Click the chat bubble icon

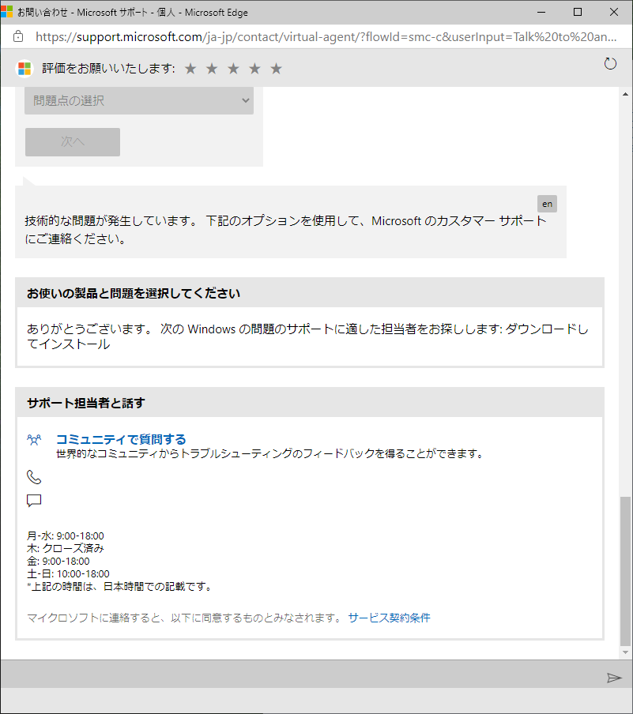34,501
